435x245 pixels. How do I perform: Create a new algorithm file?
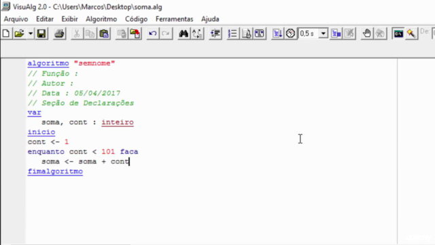[x=6, y=33]
